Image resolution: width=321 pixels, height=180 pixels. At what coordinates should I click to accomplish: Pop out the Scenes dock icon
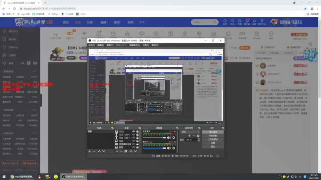pyautogui.click(x=112, y=128)
